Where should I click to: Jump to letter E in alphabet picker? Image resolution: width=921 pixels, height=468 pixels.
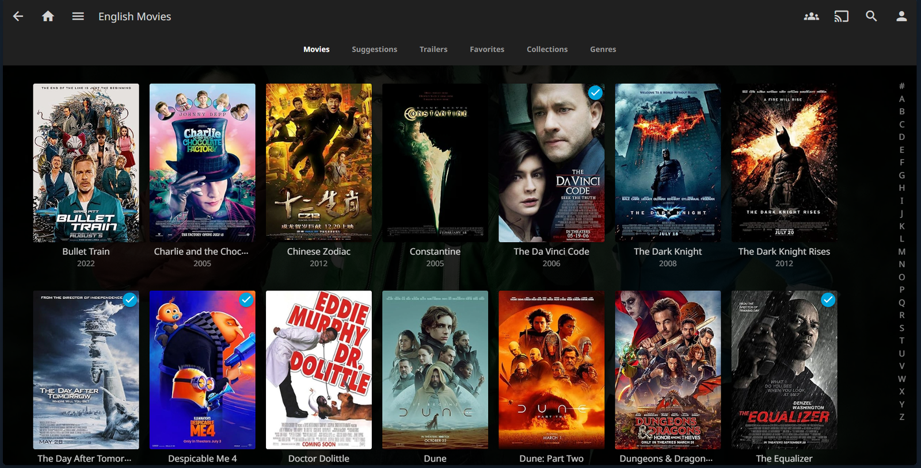(902, 150)
